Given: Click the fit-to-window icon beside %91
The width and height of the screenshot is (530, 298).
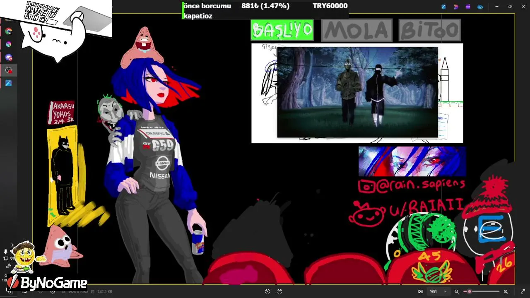Looking at the screenshot, I should pyautogui.click(x=421, y=291).
